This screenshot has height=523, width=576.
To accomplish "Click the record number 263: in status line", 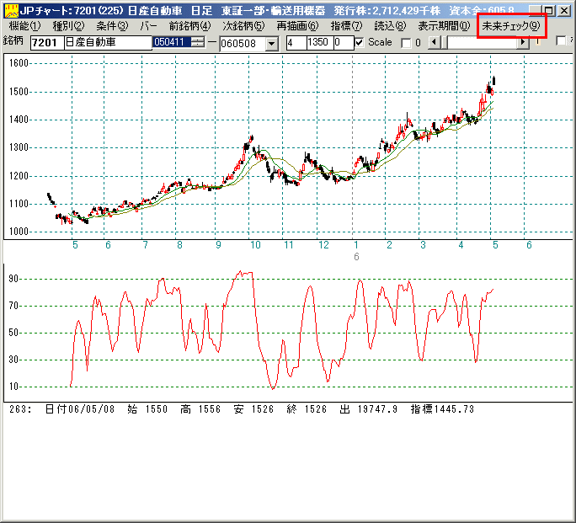I will pyautogui.click(x=21, y=408).
